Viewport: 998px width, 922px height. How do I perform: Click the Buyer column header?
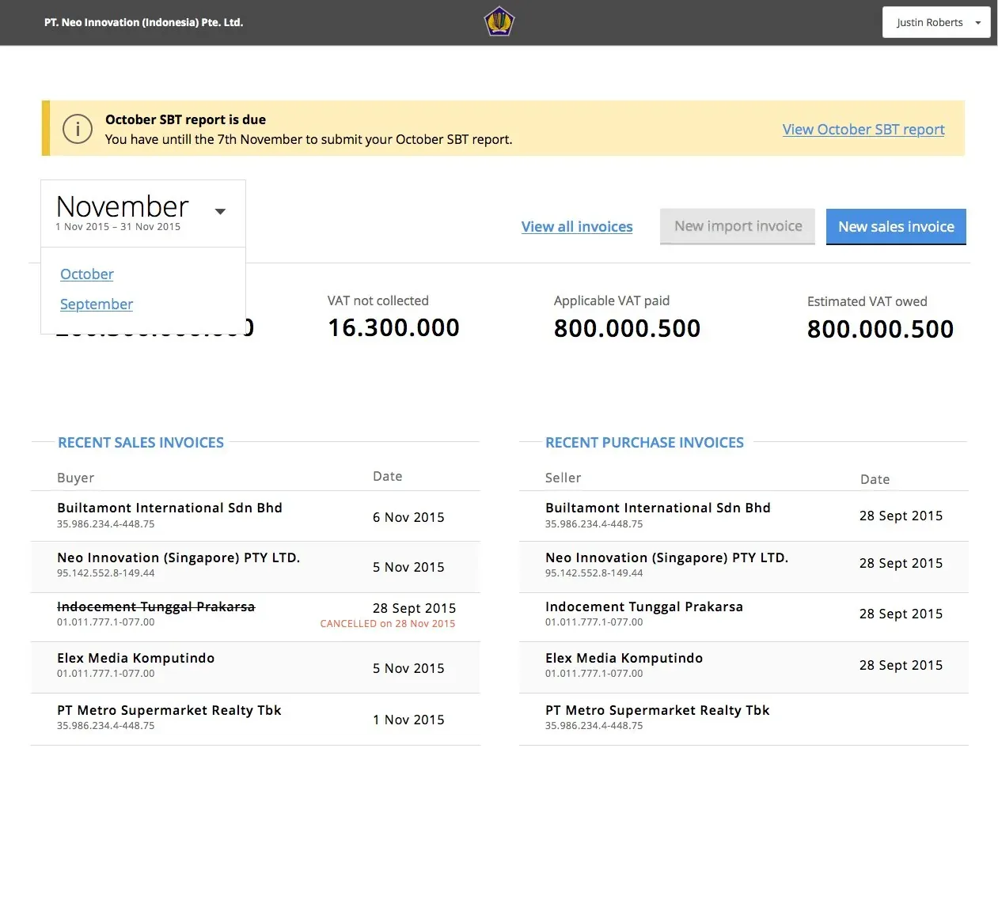(x=75, y=478)
